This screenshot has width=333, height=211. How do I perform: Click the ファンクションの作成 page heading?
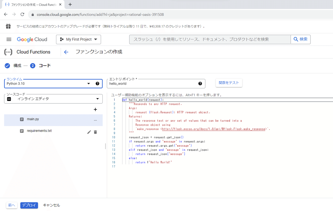[x=99, y=52]
